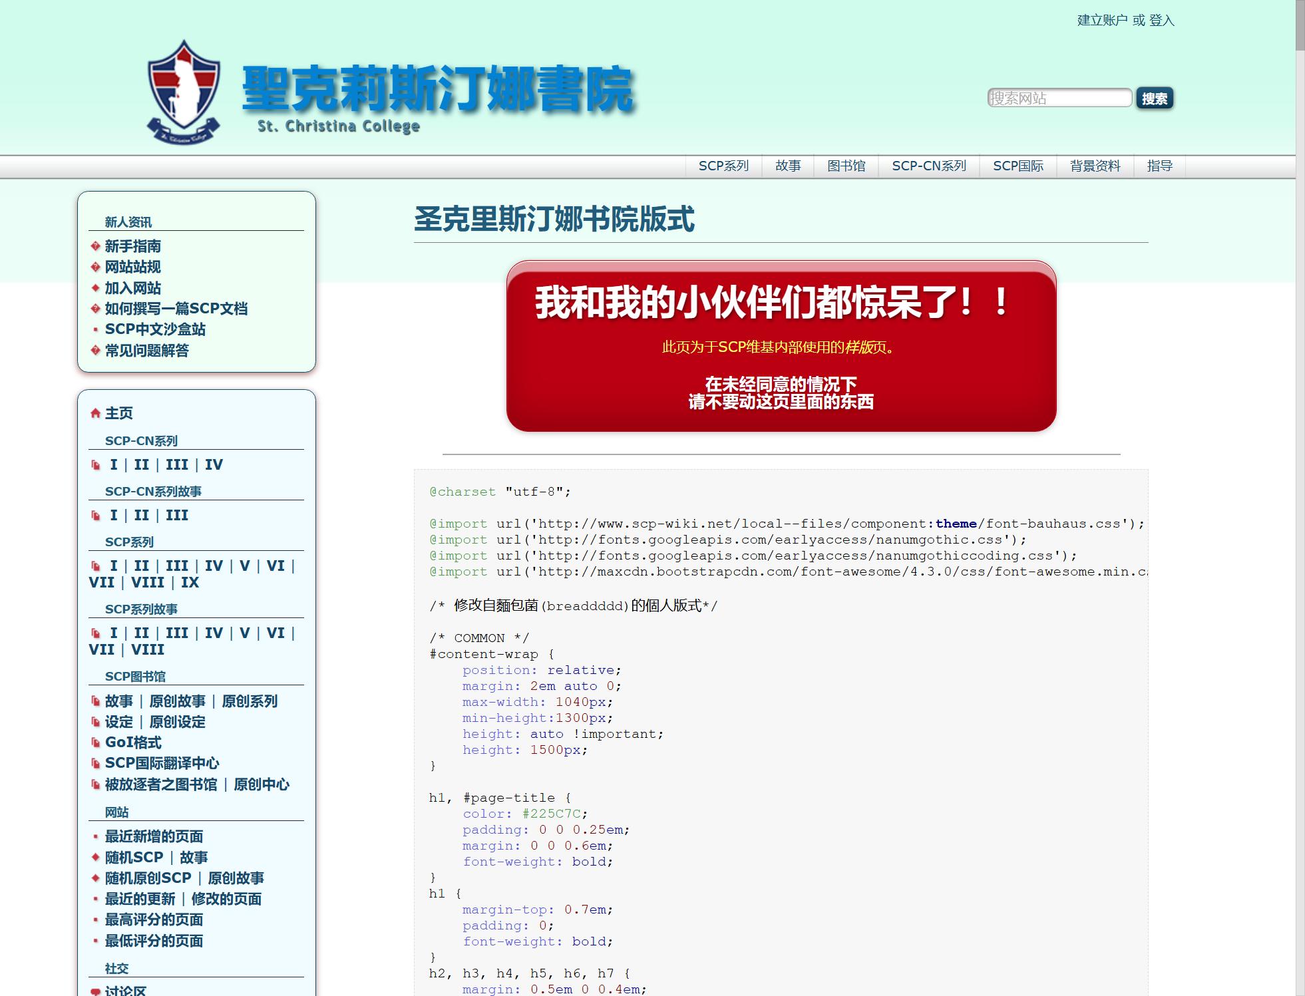Click the document icon before SCP国际翻译中心
Viewport: 1305px width, 996px height.
click(x=95, y=763)
